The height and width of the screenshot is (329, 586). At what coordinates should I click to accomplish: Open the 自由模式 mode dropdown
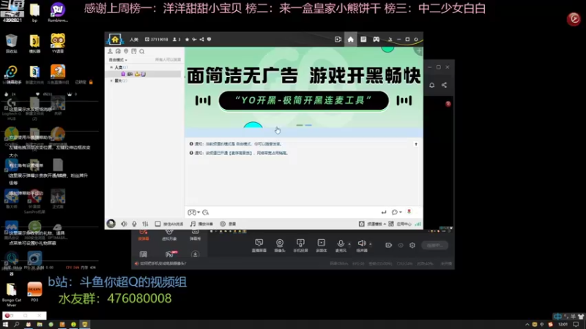(x=118, y=60)
